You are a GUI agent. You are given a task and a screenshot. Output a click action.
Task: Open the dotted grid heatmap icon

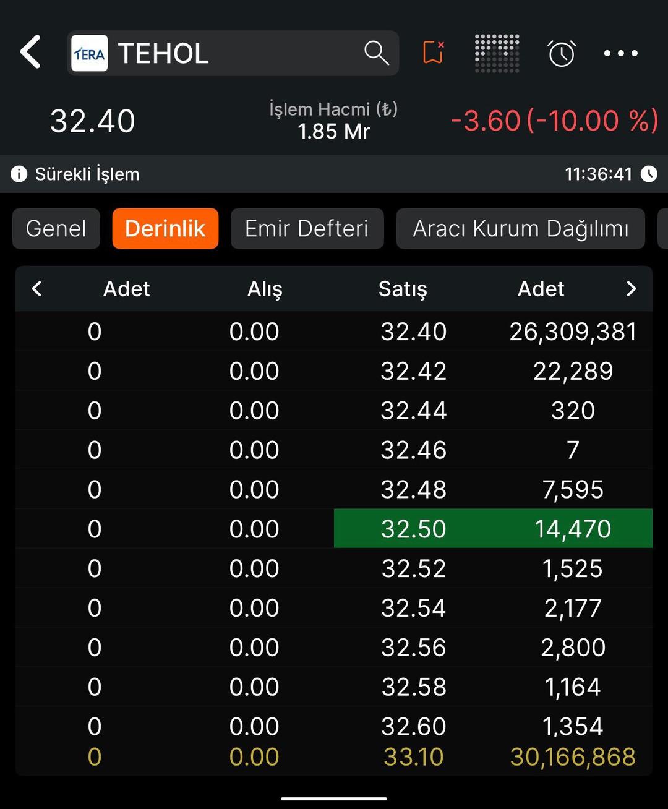pos(497,53)
